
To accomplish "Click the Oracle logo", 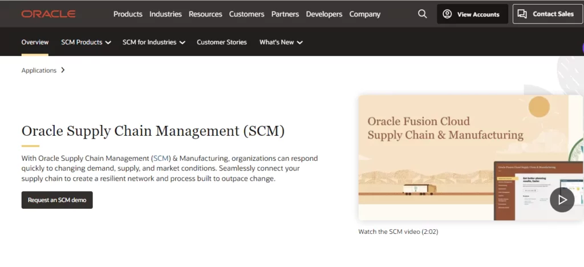I will click(x=48, y=14).
